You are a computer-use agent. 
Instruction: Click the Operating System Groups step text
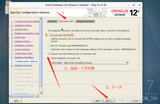27,82
